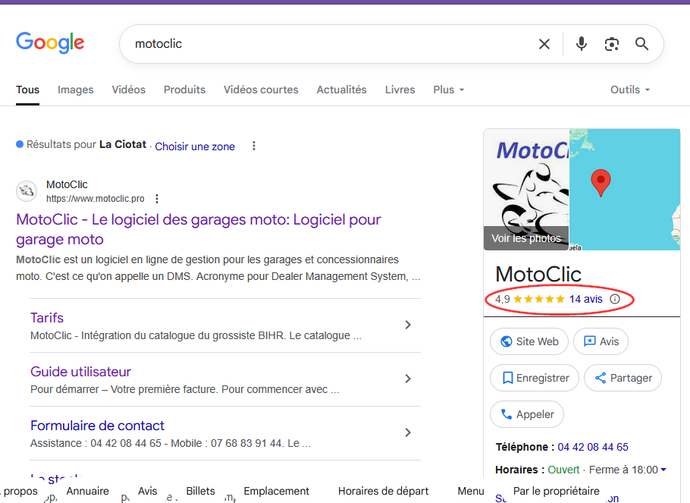Open the map thumbnail in the MotoClic panel
Screen dimensions: 690x503
pyautogui.click(x=625, y=190)
